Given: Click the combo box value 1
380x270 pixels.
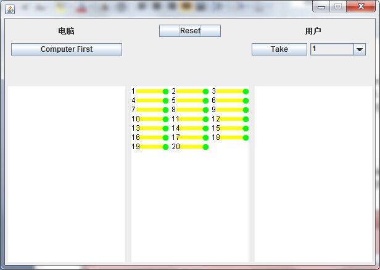Looking at the screenshot, I should (x=332, y=49).
